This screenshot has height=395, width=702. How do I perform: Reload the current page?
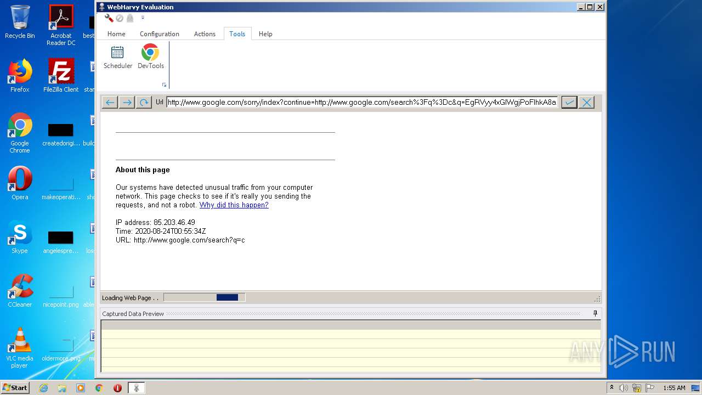(x=144, y=103)
